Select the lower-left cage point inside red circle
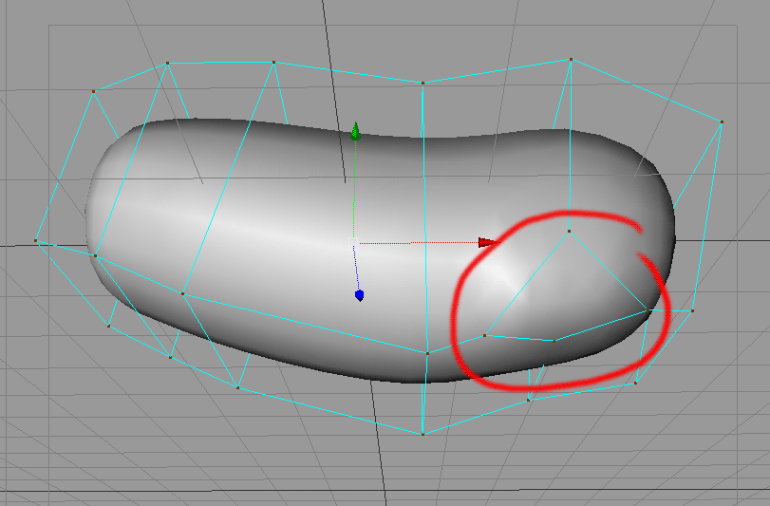This screenshot has height=506, width=770. click(484, 335)
